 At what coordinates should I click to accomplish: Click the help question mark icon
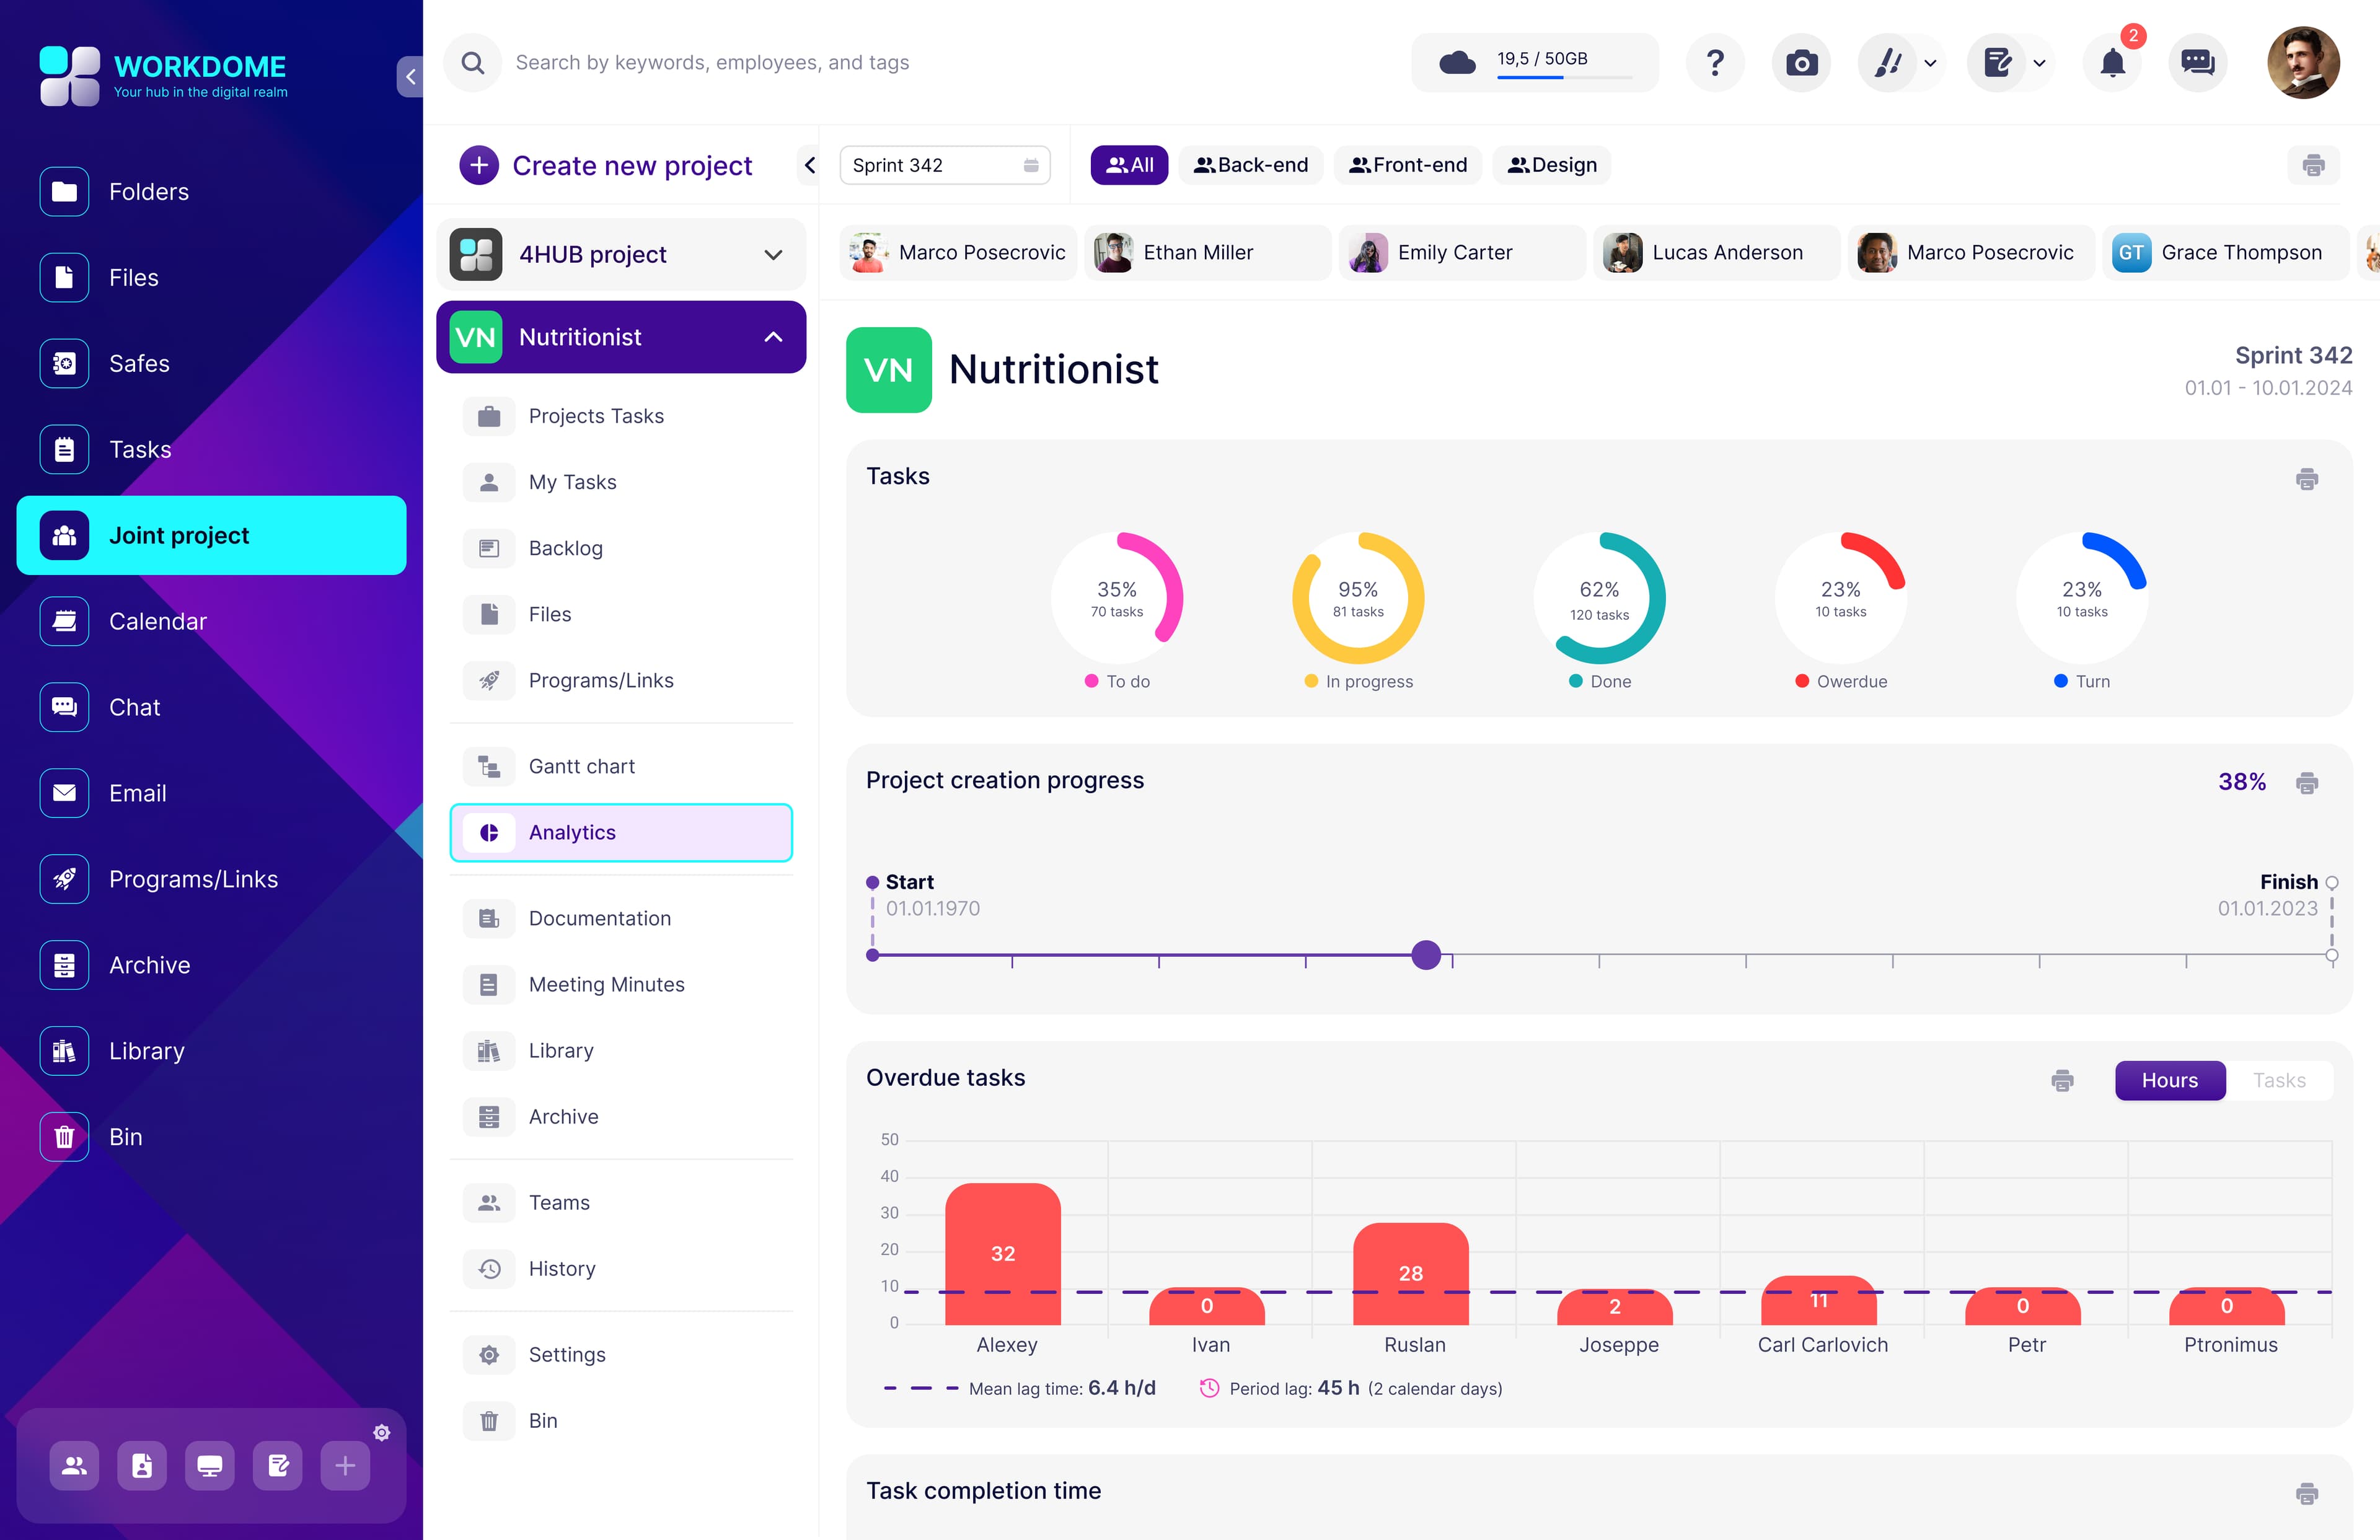(1715, 63)
